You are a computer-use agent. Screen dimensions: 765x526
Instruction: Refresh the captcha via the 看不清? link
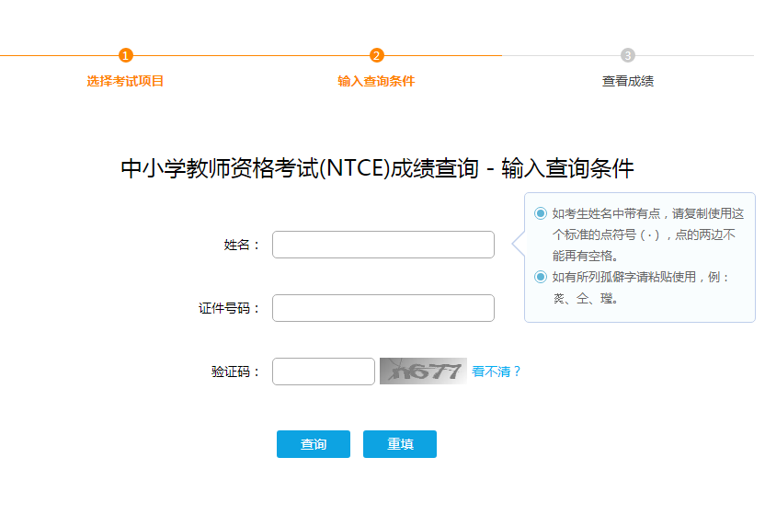(497, 372)
